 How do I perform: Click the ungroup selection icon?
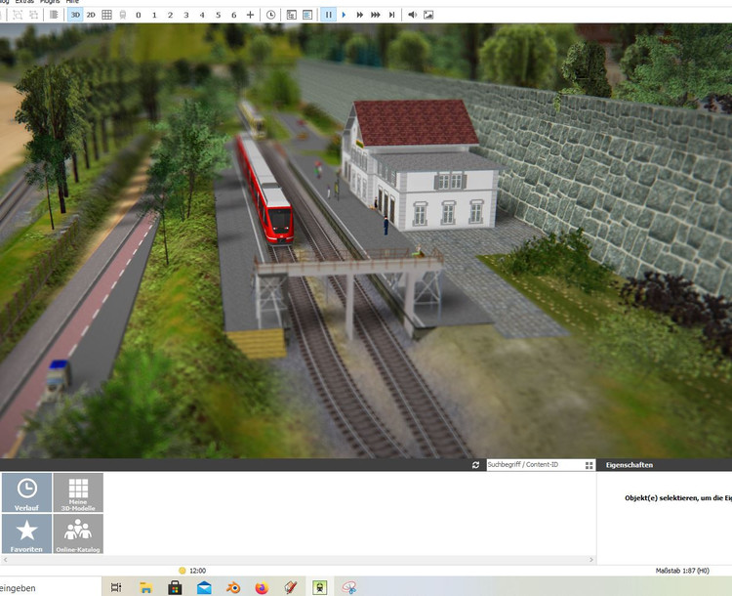33,15
